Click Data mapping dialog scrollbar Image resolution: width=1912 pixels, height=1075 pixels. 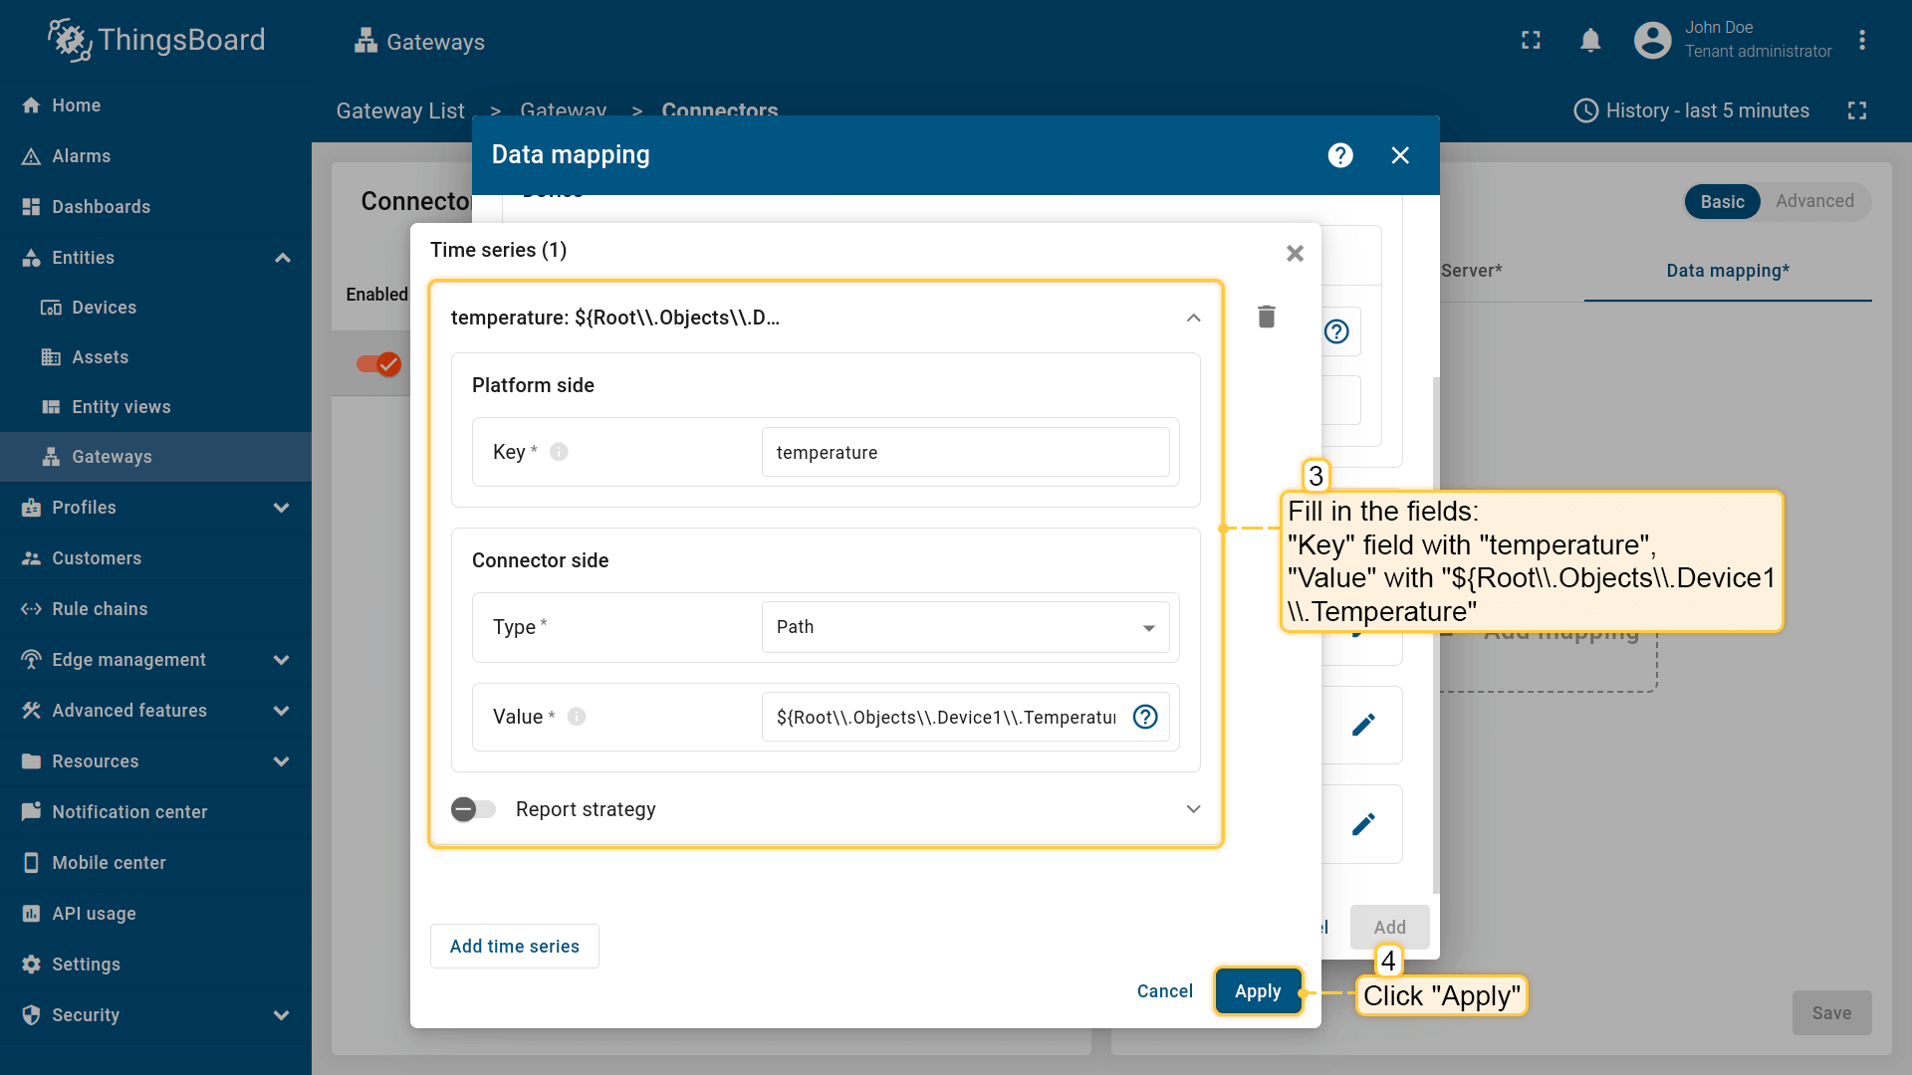[x=1435, y=635]
